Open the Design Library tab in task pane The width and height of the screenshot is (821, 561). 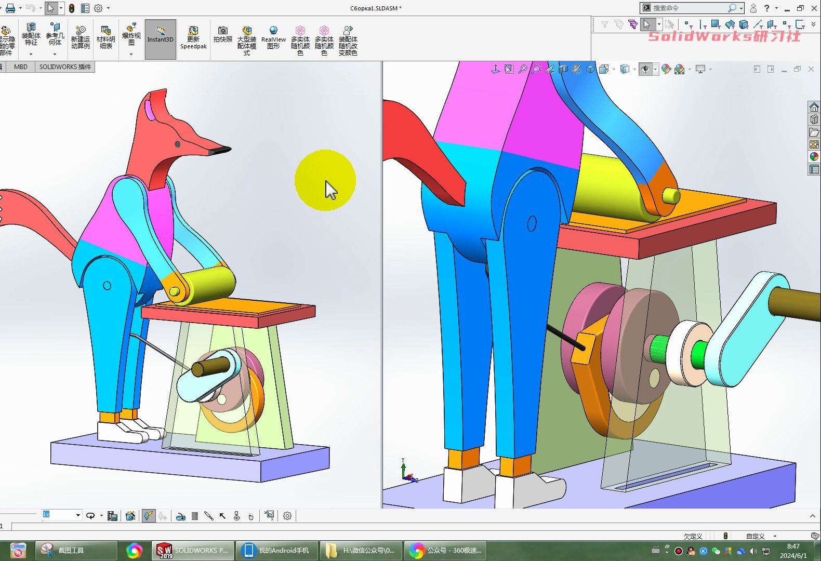coord(814,119)
